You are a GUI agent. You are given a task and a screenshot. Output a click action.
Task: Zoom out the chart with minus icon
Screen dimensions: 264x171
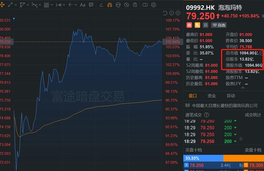(172, 13)
